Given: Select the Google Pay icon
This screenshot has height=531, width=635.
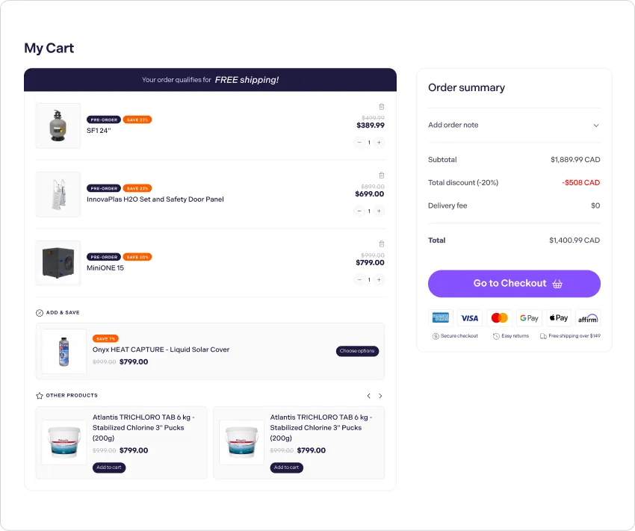Looking at the screenshot, I should (x=529, y=317).
